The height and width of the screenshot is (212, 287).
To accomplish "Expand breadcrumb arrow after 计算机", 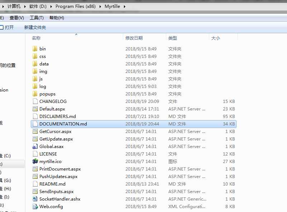I will (25, 6).
